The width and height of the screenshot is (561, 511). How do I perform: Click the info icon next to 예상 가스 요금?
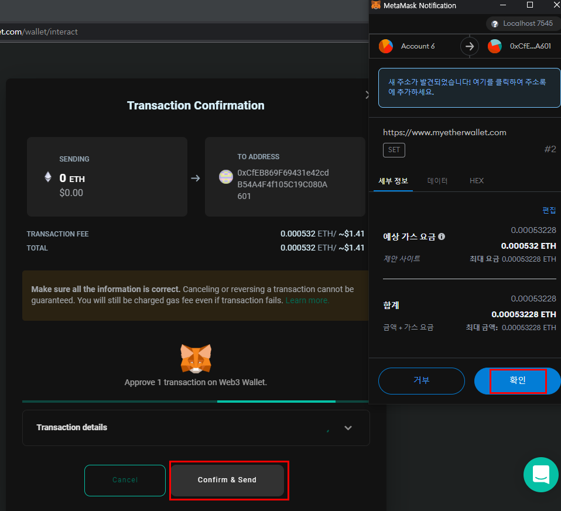click(x=442, y=236)
